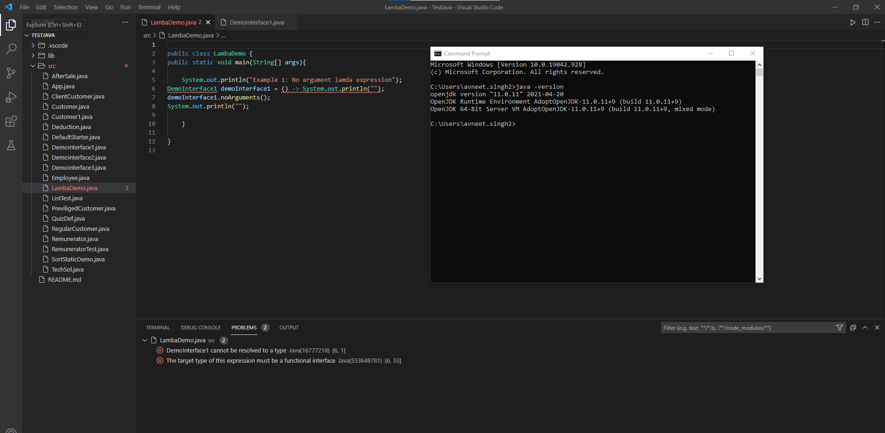Expand the lib folder
The width and height of the screenshot is (885, 433).
(x=33, y=56)
